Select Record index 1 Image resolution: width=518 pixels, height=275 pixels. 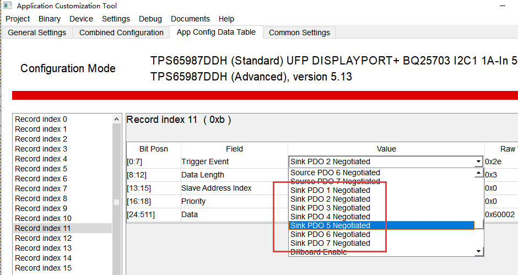coord(62,129)
